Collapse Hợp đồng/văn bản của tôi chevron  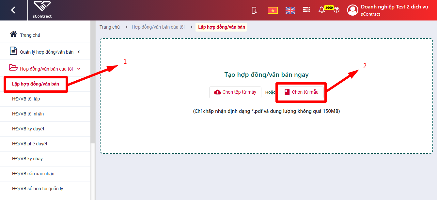click(78, 69)
